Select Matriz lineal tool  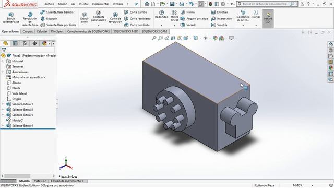click(174, 16)
